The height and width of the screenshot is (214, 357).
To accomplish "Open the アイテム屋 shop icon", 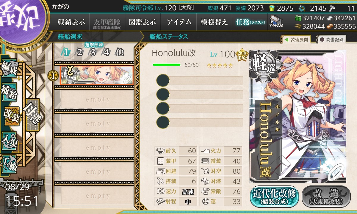I will (x=276, y=21).
